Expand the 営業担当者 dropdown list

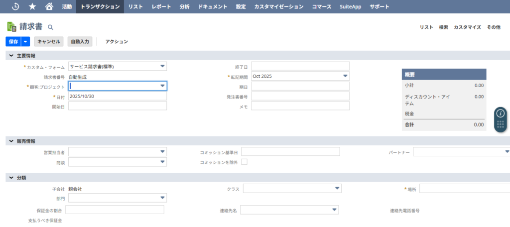click(x=162, y=152)
